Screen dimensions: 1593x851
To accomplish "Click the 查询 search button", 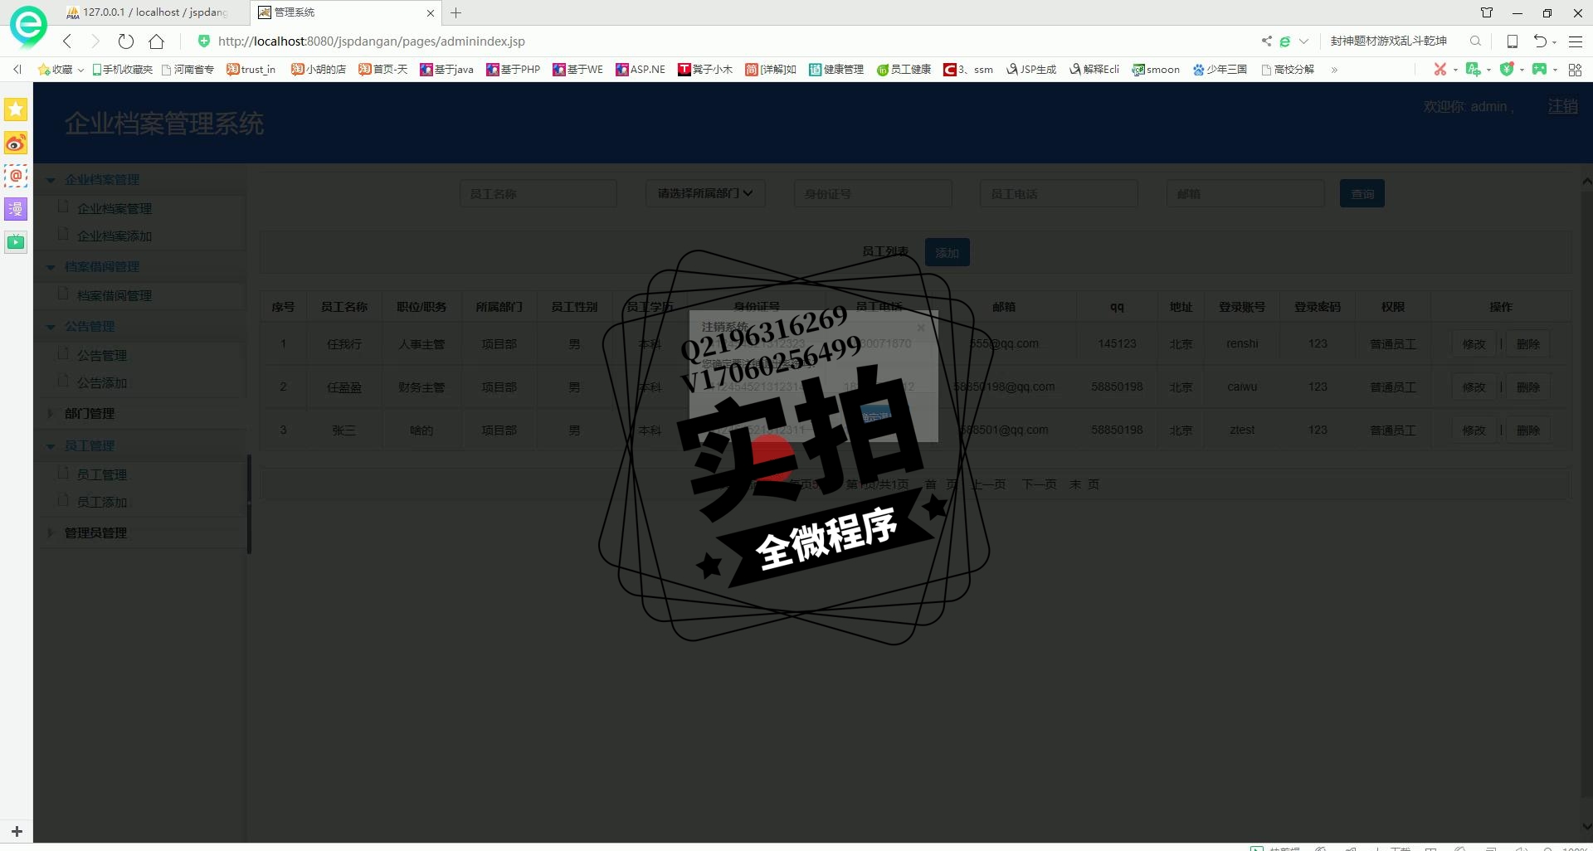I will coord(1362,193).
